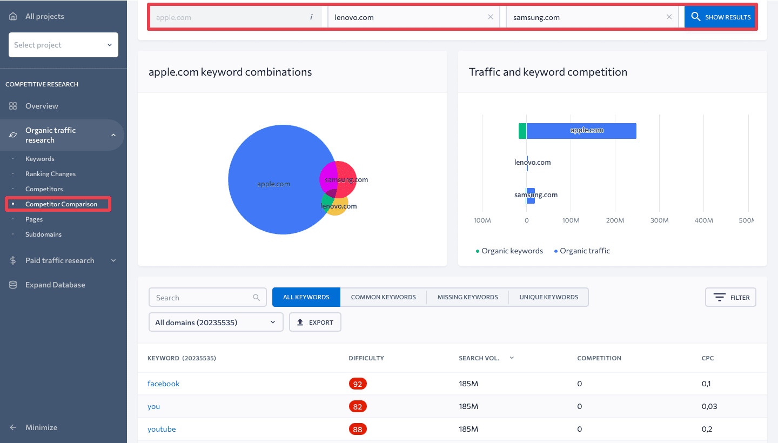Click the SEARCH VOL. sort arrow

tap(512, 358)
